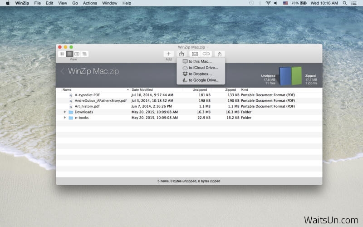Select AndreDubus_AFathersStory.pdf file name
The width and height of the screenshot is (363, 227).
[100, 100]
